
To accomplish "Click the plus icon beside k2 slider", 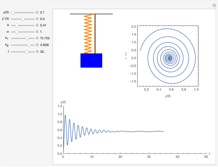I will (37, 45).
